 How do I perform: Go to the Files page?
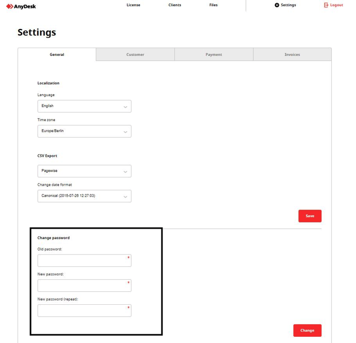pyautogui.click(x=214, y=5)
